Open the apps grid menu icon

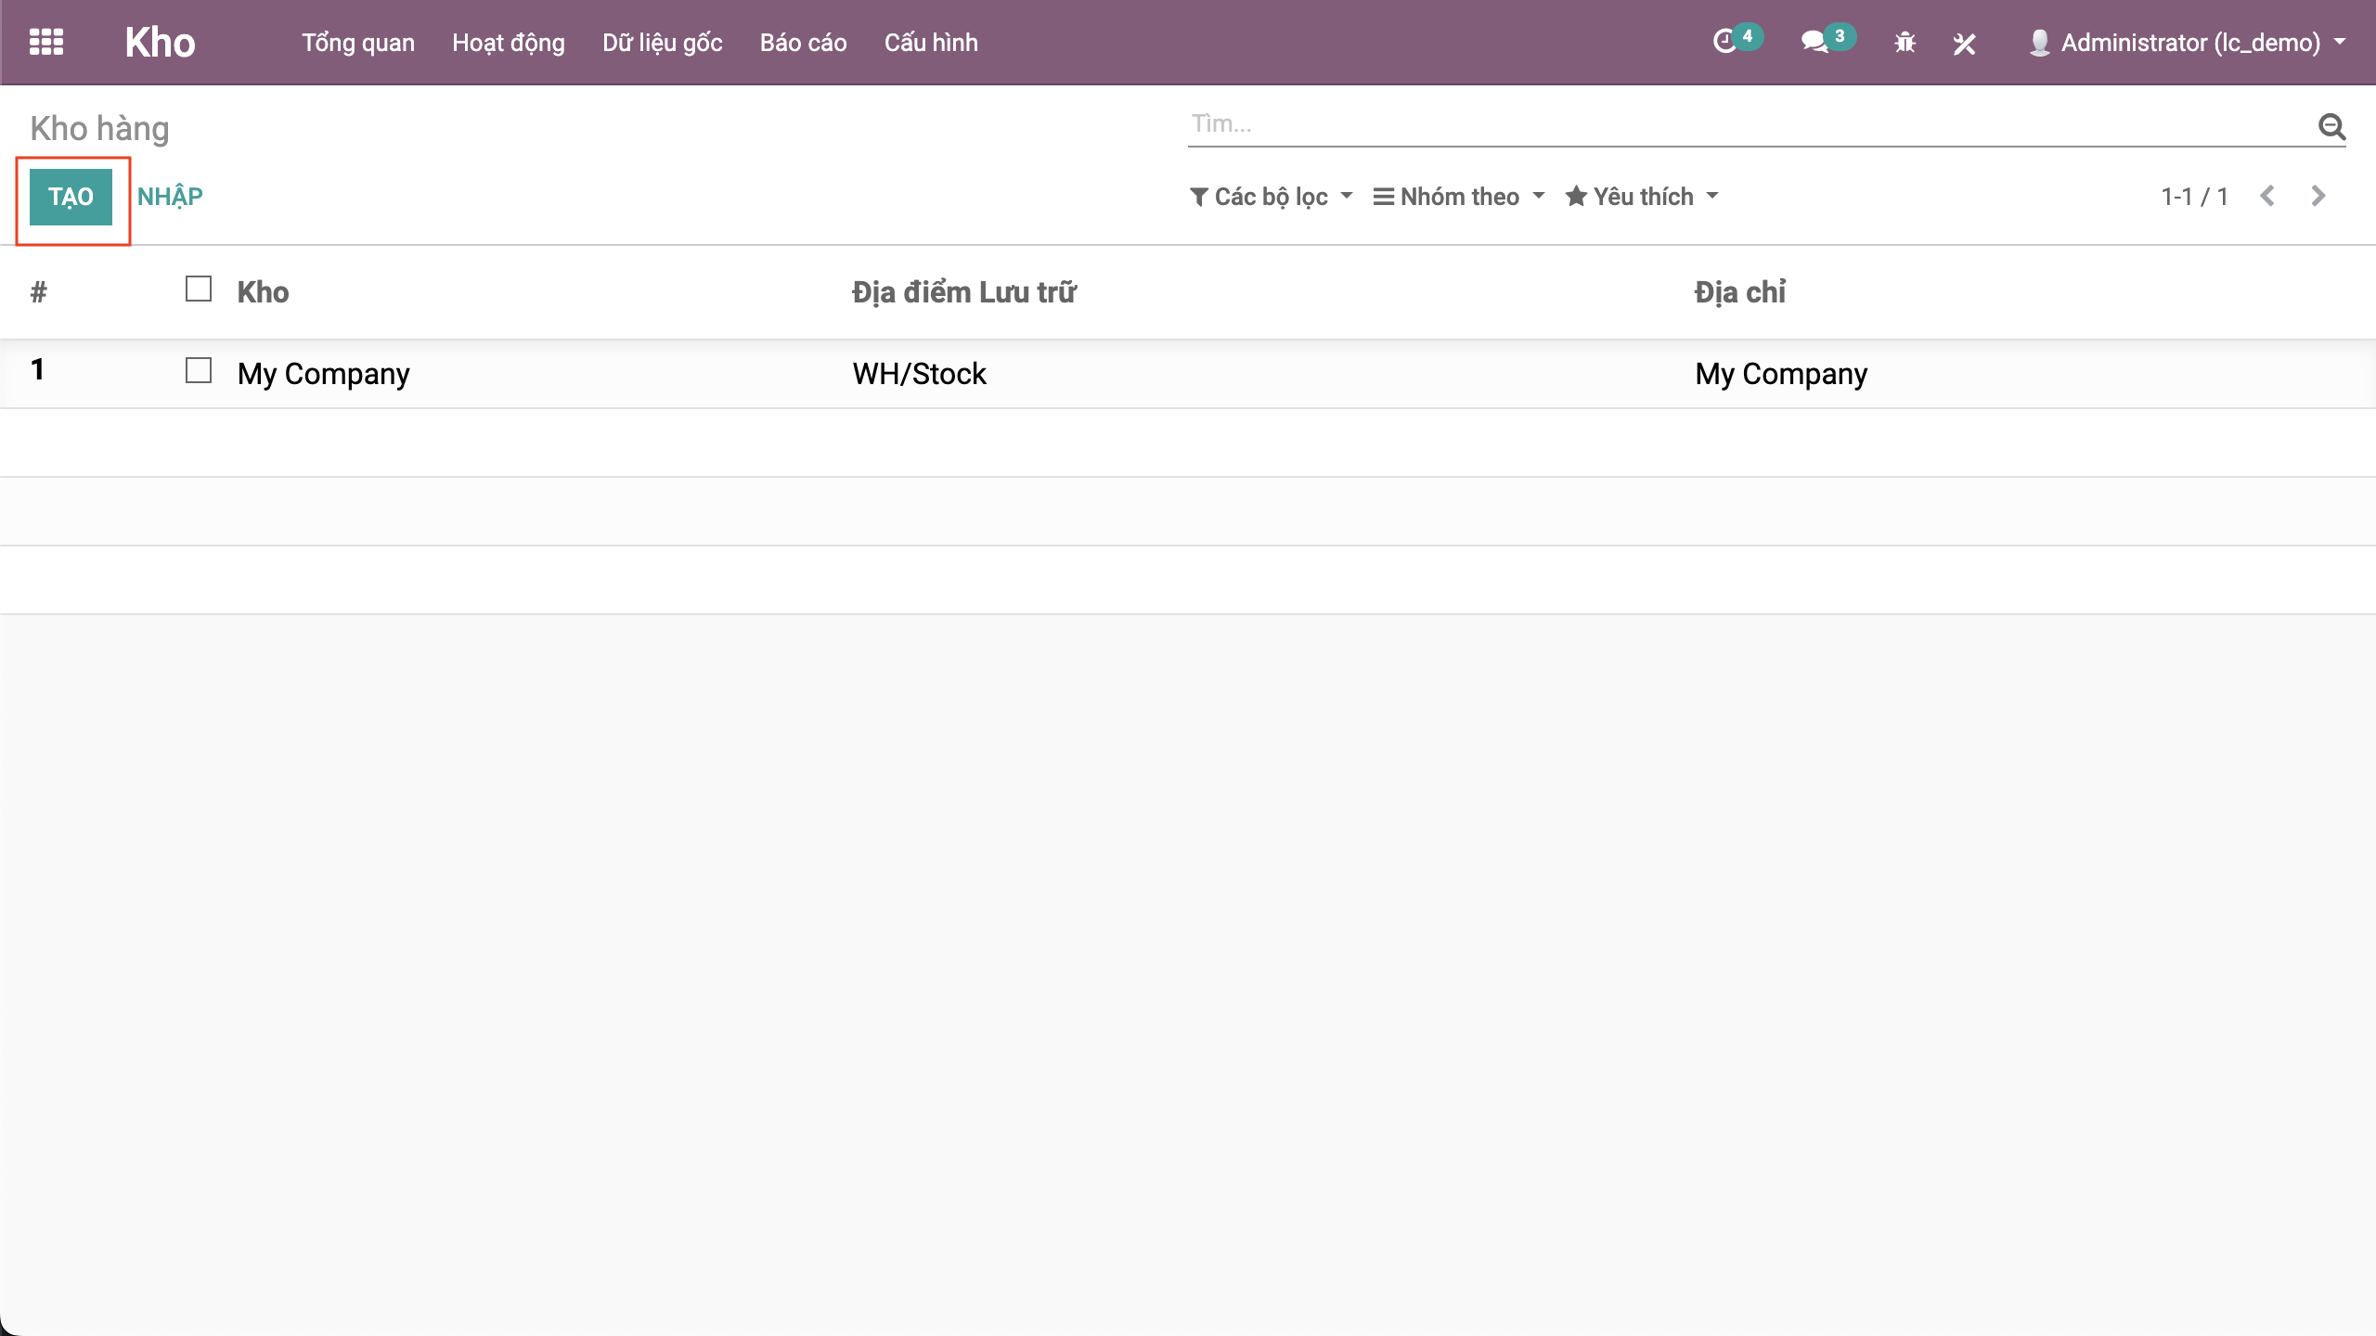click(x=45, y=42)
